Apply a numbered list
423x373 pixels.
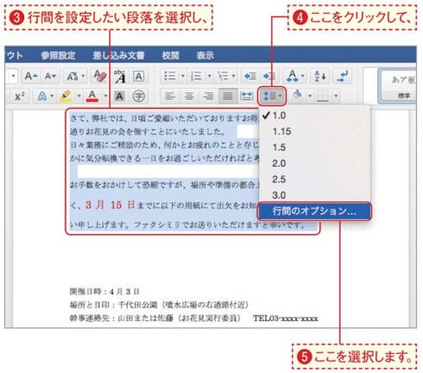pyautogui.click(x=197, y=76)
